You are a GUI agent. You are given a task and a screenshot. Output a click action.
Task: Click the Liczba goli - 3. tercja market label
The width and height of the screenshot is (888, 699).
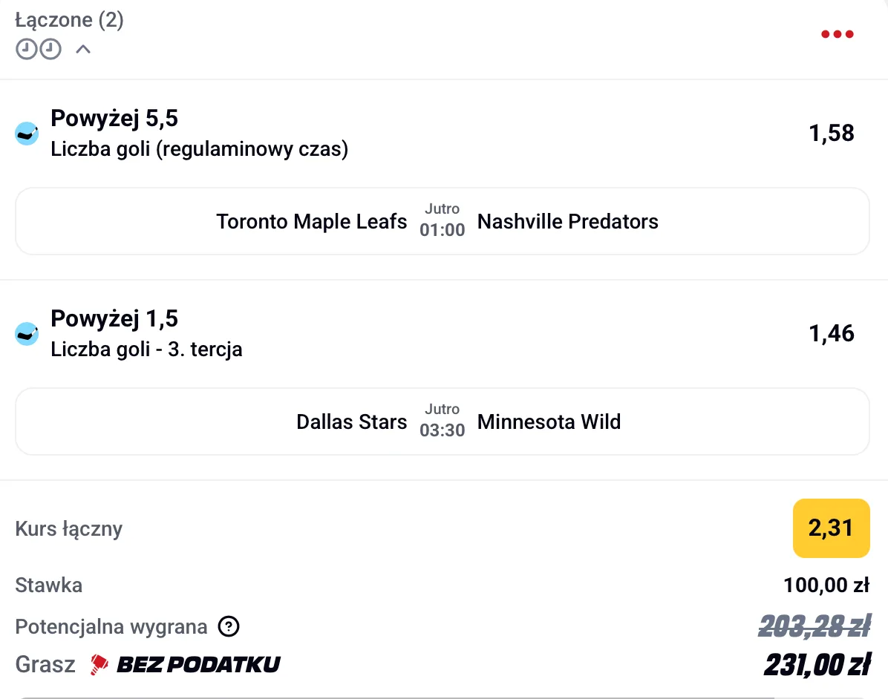146,349
